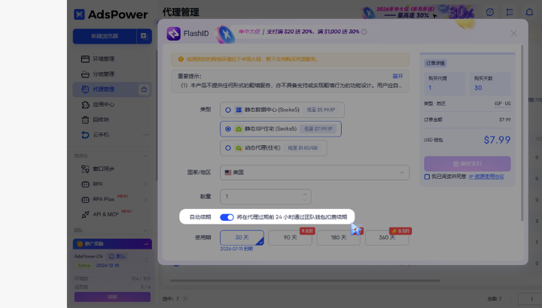The width and height of the screenshot is (542, 308).
Task: Select 静态数据中心 (Socks5) proxy type
Action: click(x=282, y=110)
